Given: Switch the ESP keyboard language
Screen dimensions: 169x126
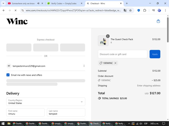Looking at the screenshot, I should pyautogui.click(x=146, y=124).
